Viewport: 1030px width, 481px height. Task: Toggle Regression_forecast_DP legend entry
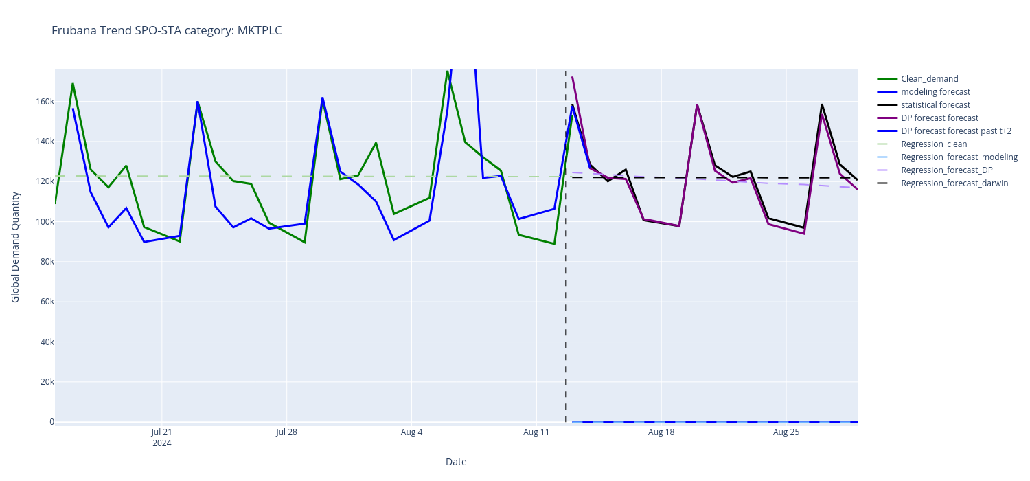click(x=946, y=170)
